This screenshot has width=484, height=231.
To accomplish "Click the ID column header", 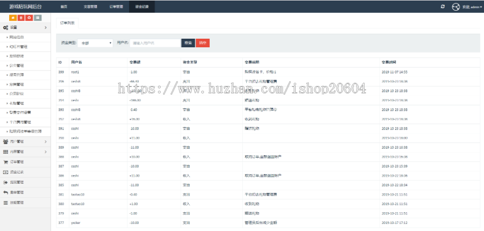I will pyautogui.click(x=60, y=62).
